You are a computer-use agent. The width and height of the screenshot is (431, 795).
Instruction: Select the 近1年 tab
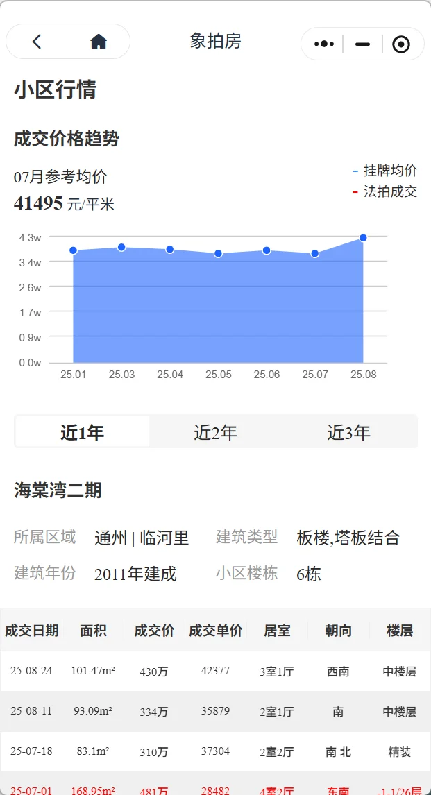(x=82, y=432)
